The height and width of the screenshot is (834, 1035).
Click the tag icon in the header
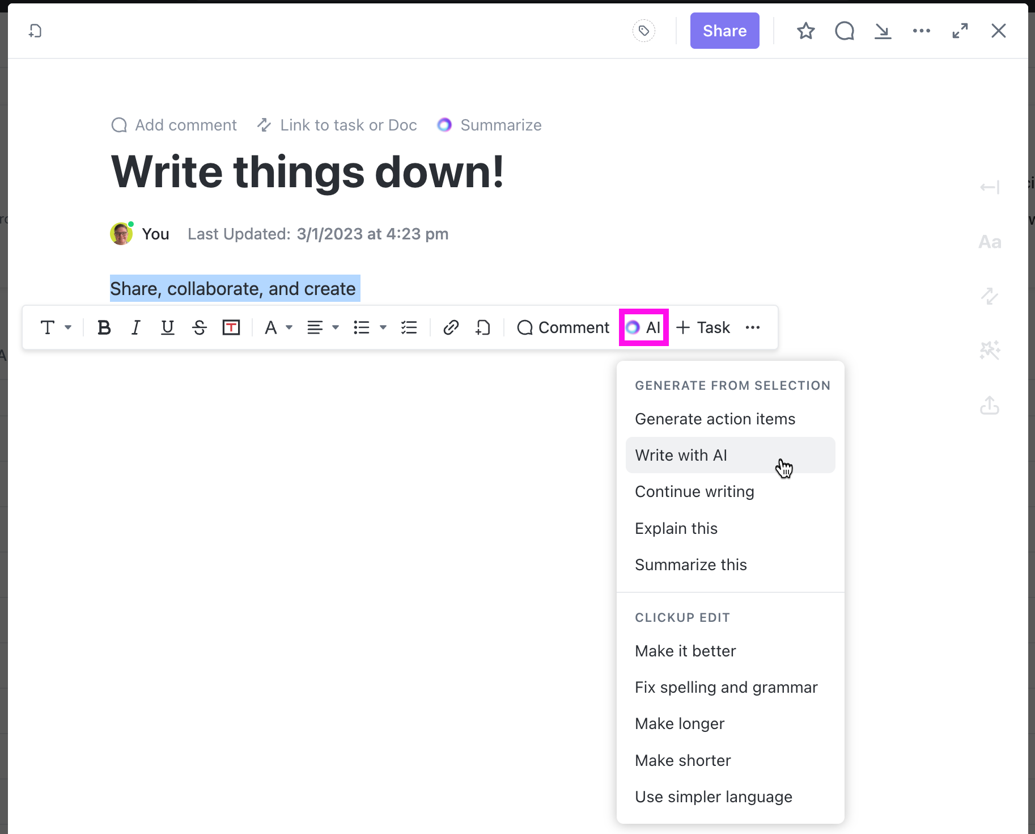pyautogui.click(x=644, y=31)
